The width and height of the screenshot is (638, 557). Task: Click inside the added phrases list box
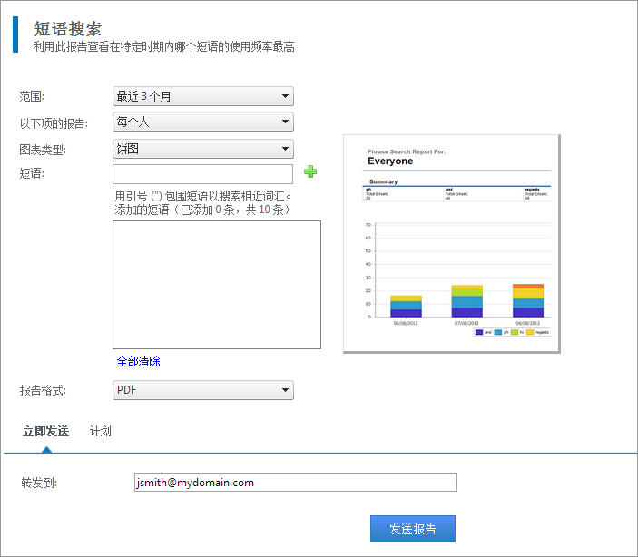pyautogui.click(x=216, y=284)
